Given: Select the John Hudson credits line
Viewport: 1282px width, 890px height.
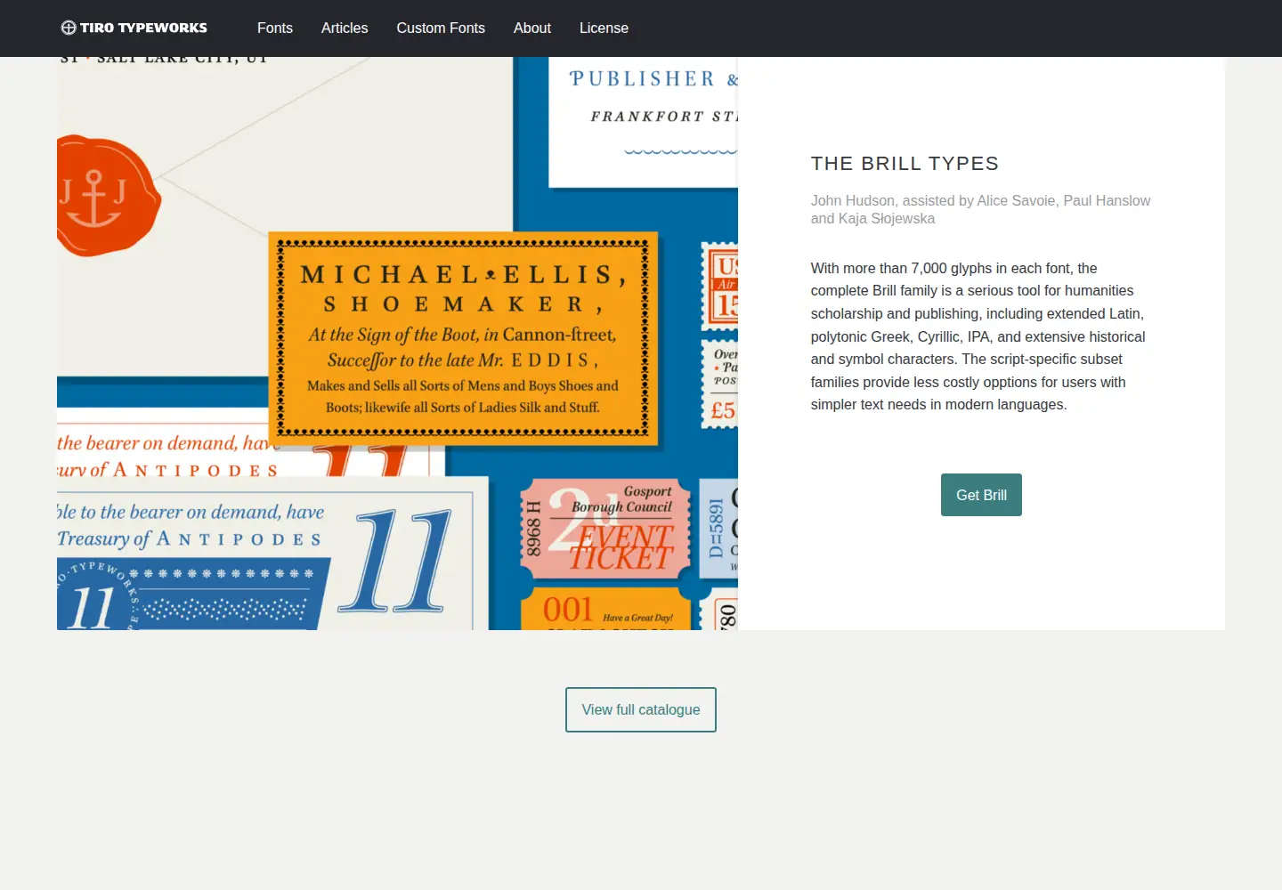Looking at the screenshot, I should [980, 210].
